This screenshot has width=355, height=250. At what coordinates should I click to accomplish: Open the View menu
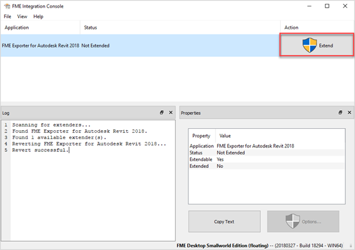(22, 17)
